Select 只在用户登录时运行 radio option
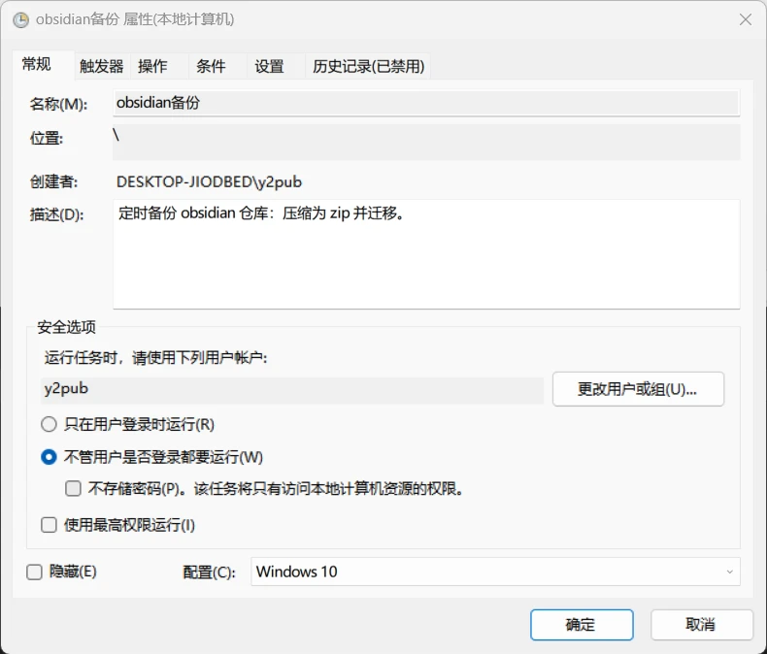Viewport: 767px width, 654px height. pyautogui.click(x=49, y=424)
